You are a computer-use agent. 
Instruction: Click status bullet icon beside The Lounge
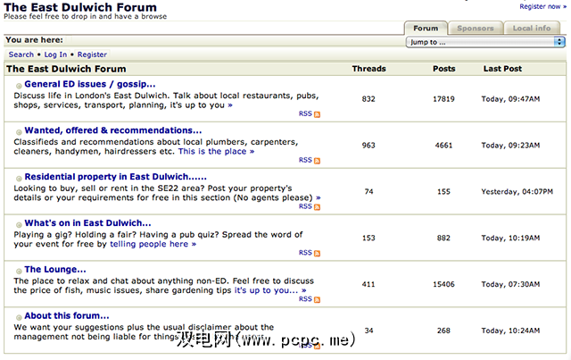tap(19, 270)
